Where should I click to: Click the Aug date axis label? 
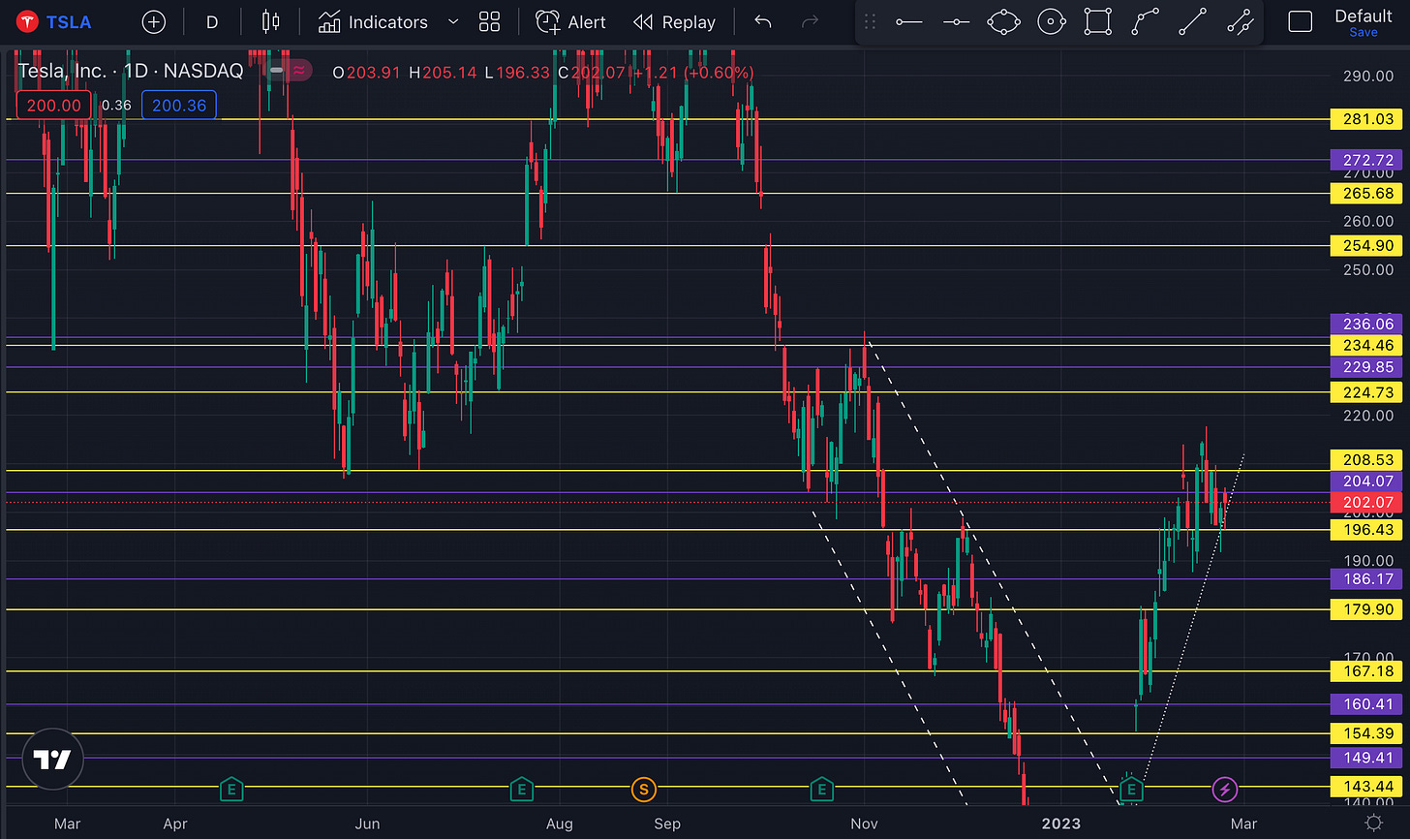click(x=559, y=823)
